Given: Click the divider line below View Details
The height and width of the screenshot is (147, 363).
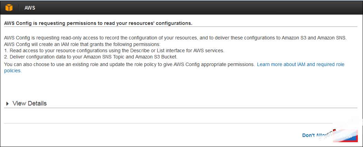Looking at the screenshot, I should tap(181, 108).
